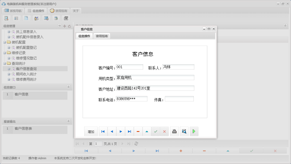This screenshot has height=164, width=291.
Task: Jump to the last record with the skip-forward arrow
Action: pyautogui.click(x=129, y=131)
